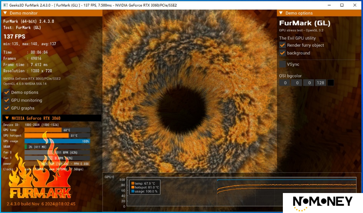This screenshot has width=363, height=213.
Task: Click the 137 FPS counter text
Action: pos(14,36)
